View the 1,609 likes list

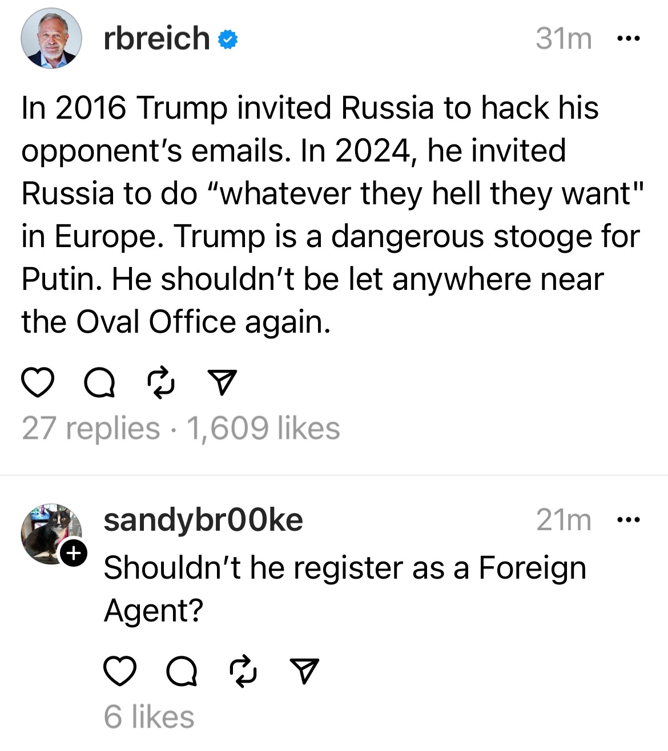(263, 428)
